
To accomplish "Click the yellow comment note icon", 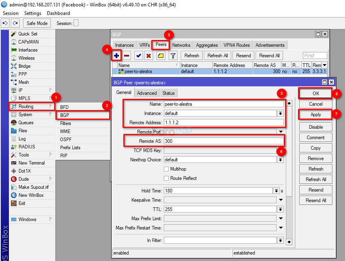I will 161,56.
